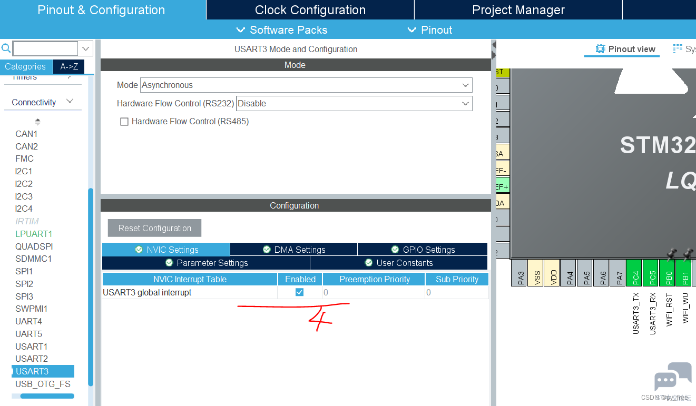696x406 pixels.
Task: Open the Pinout view chip icon
Action: coord(600,49)
